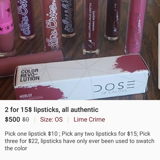Image resolution: width=160 pixels, height=160 pixels.
Task: Tap the Dose of Colors logo on box
Action: coord(114,87)
